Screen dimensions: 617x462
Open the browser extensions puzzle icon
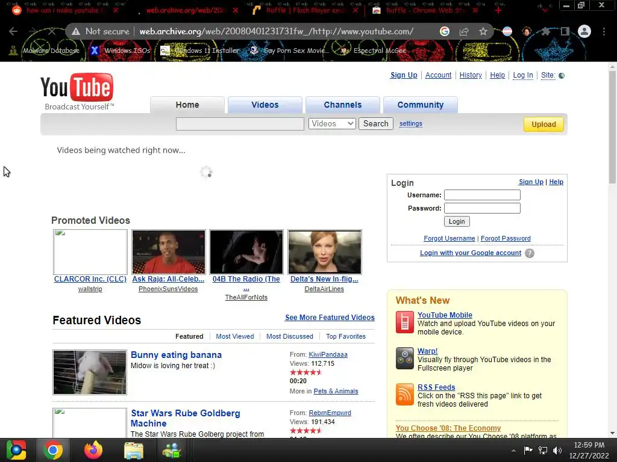tap(546, 31)
